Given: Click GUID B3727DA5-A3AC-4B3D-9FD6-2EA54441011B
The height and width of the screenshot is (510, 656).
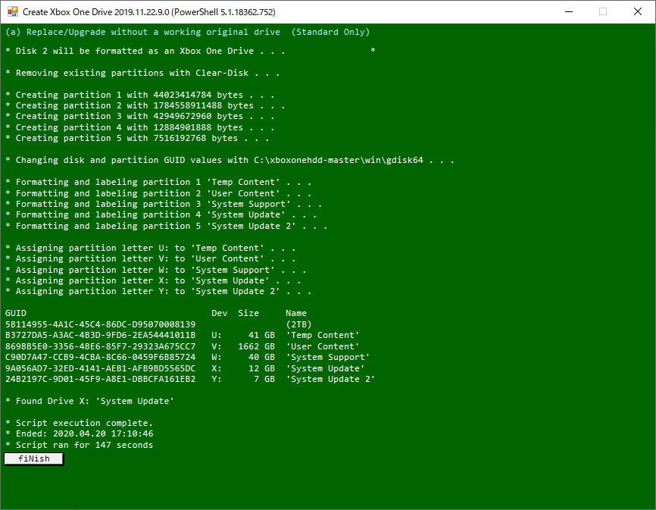Looking at the screenshot, I should [x=101, y=336].
